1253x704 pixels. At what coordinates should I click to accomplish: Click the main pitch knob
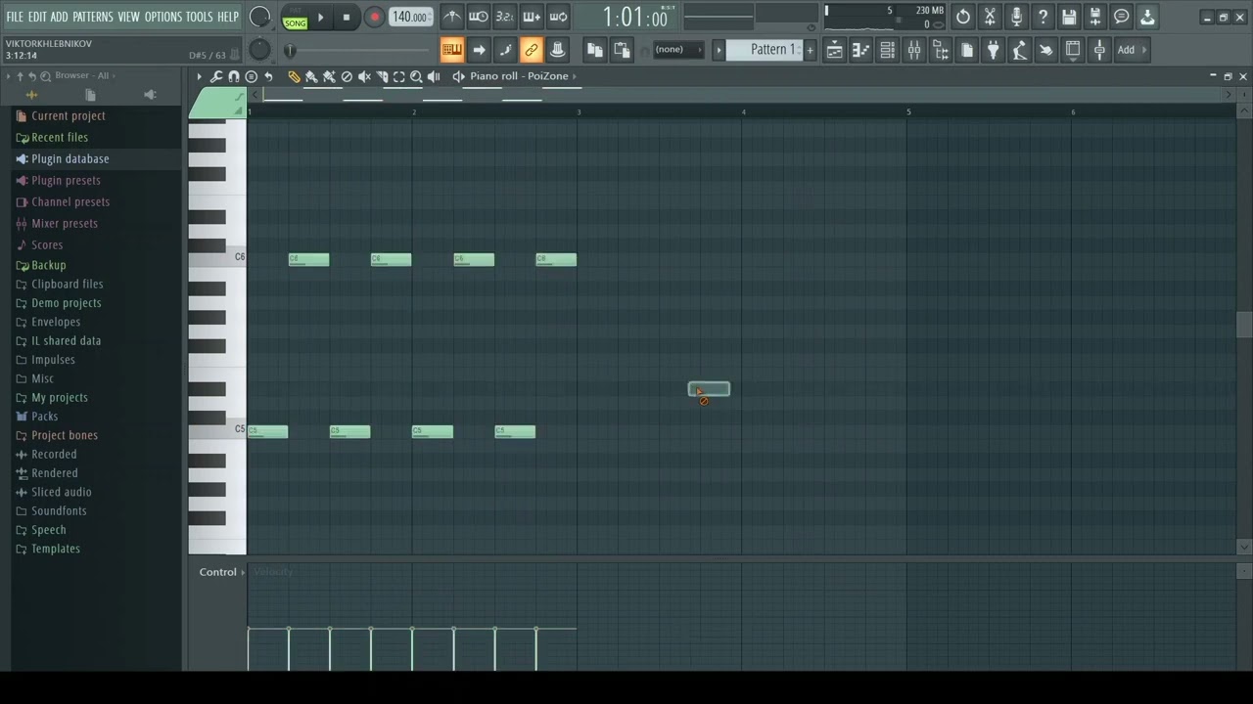259,49
